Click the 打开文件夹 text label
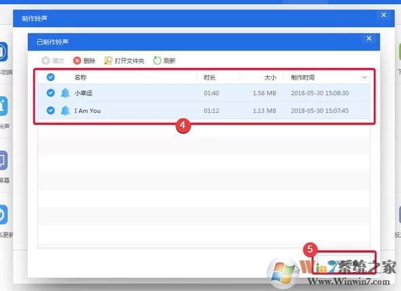Image resolution: width=401 pixels, height=291 pixels. 129,61
